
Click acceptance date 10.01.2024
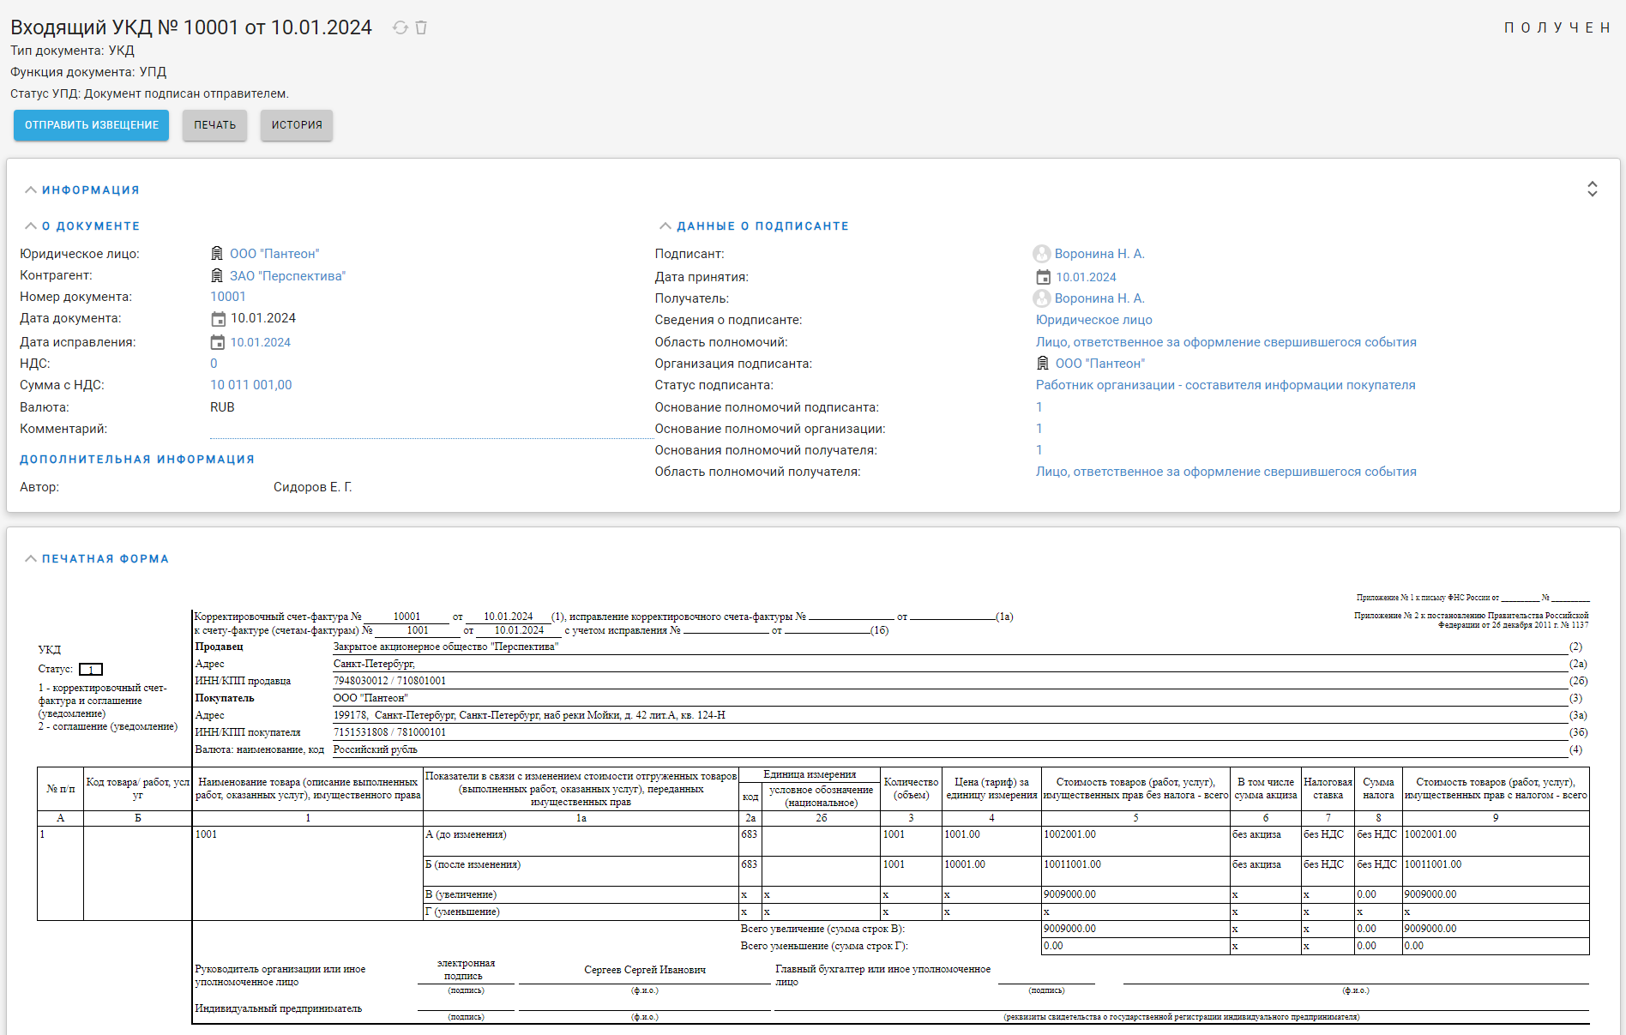click(1086, 277)
